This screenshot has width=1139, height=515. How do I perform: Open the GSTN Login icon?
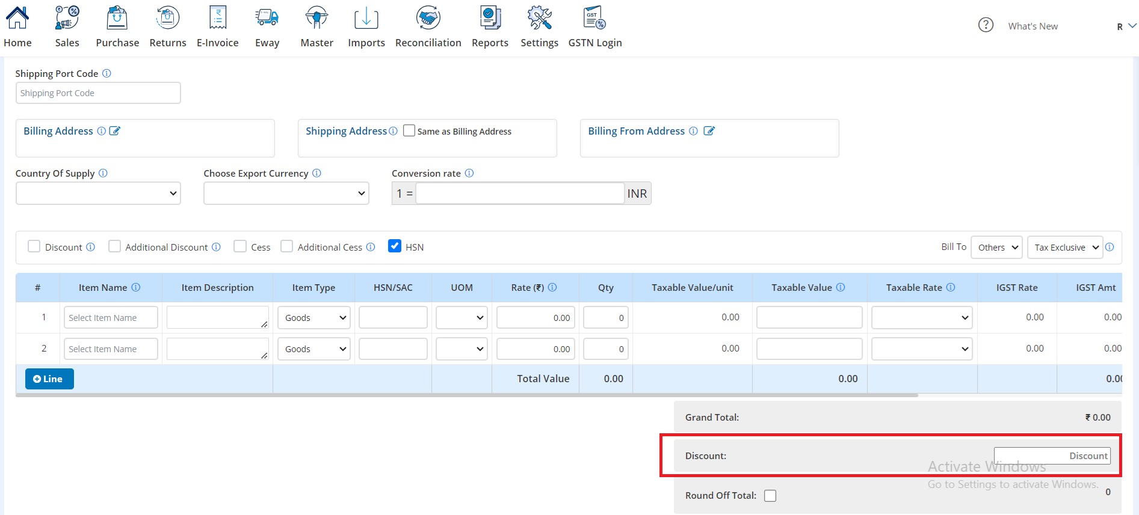click(x=595, y=18)
